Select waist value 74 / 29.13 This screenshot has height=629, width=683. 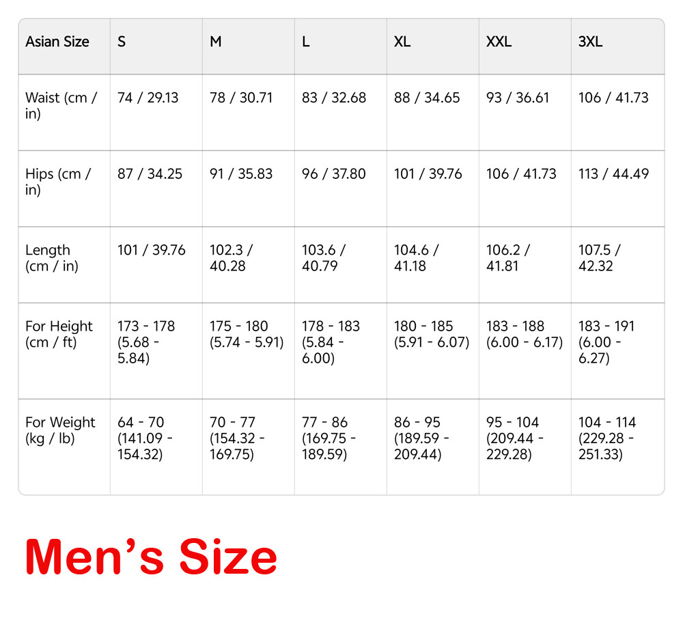click(x=148, y=98)
